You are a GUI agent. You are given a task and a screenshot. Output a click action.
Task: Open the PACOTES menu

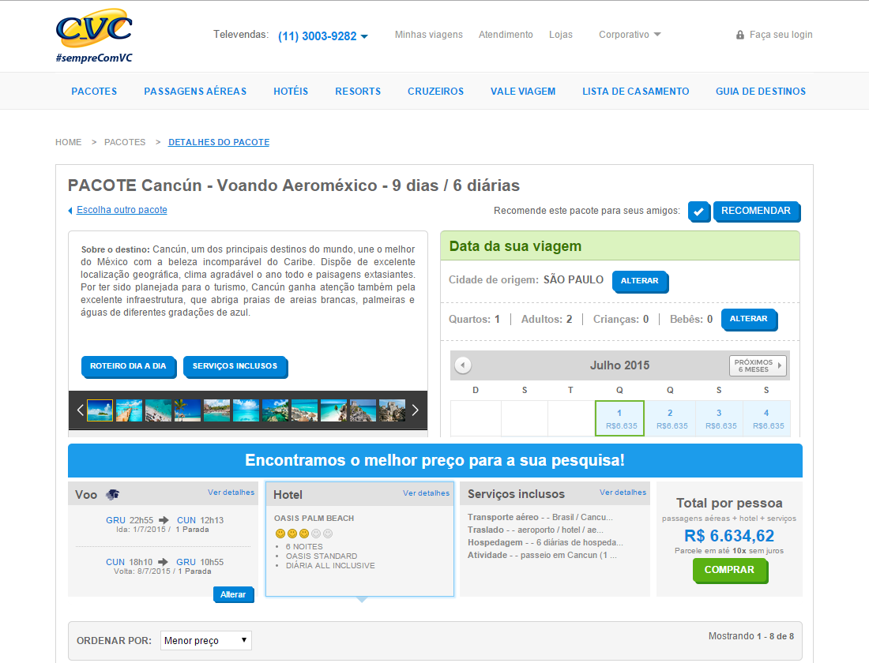94,92
